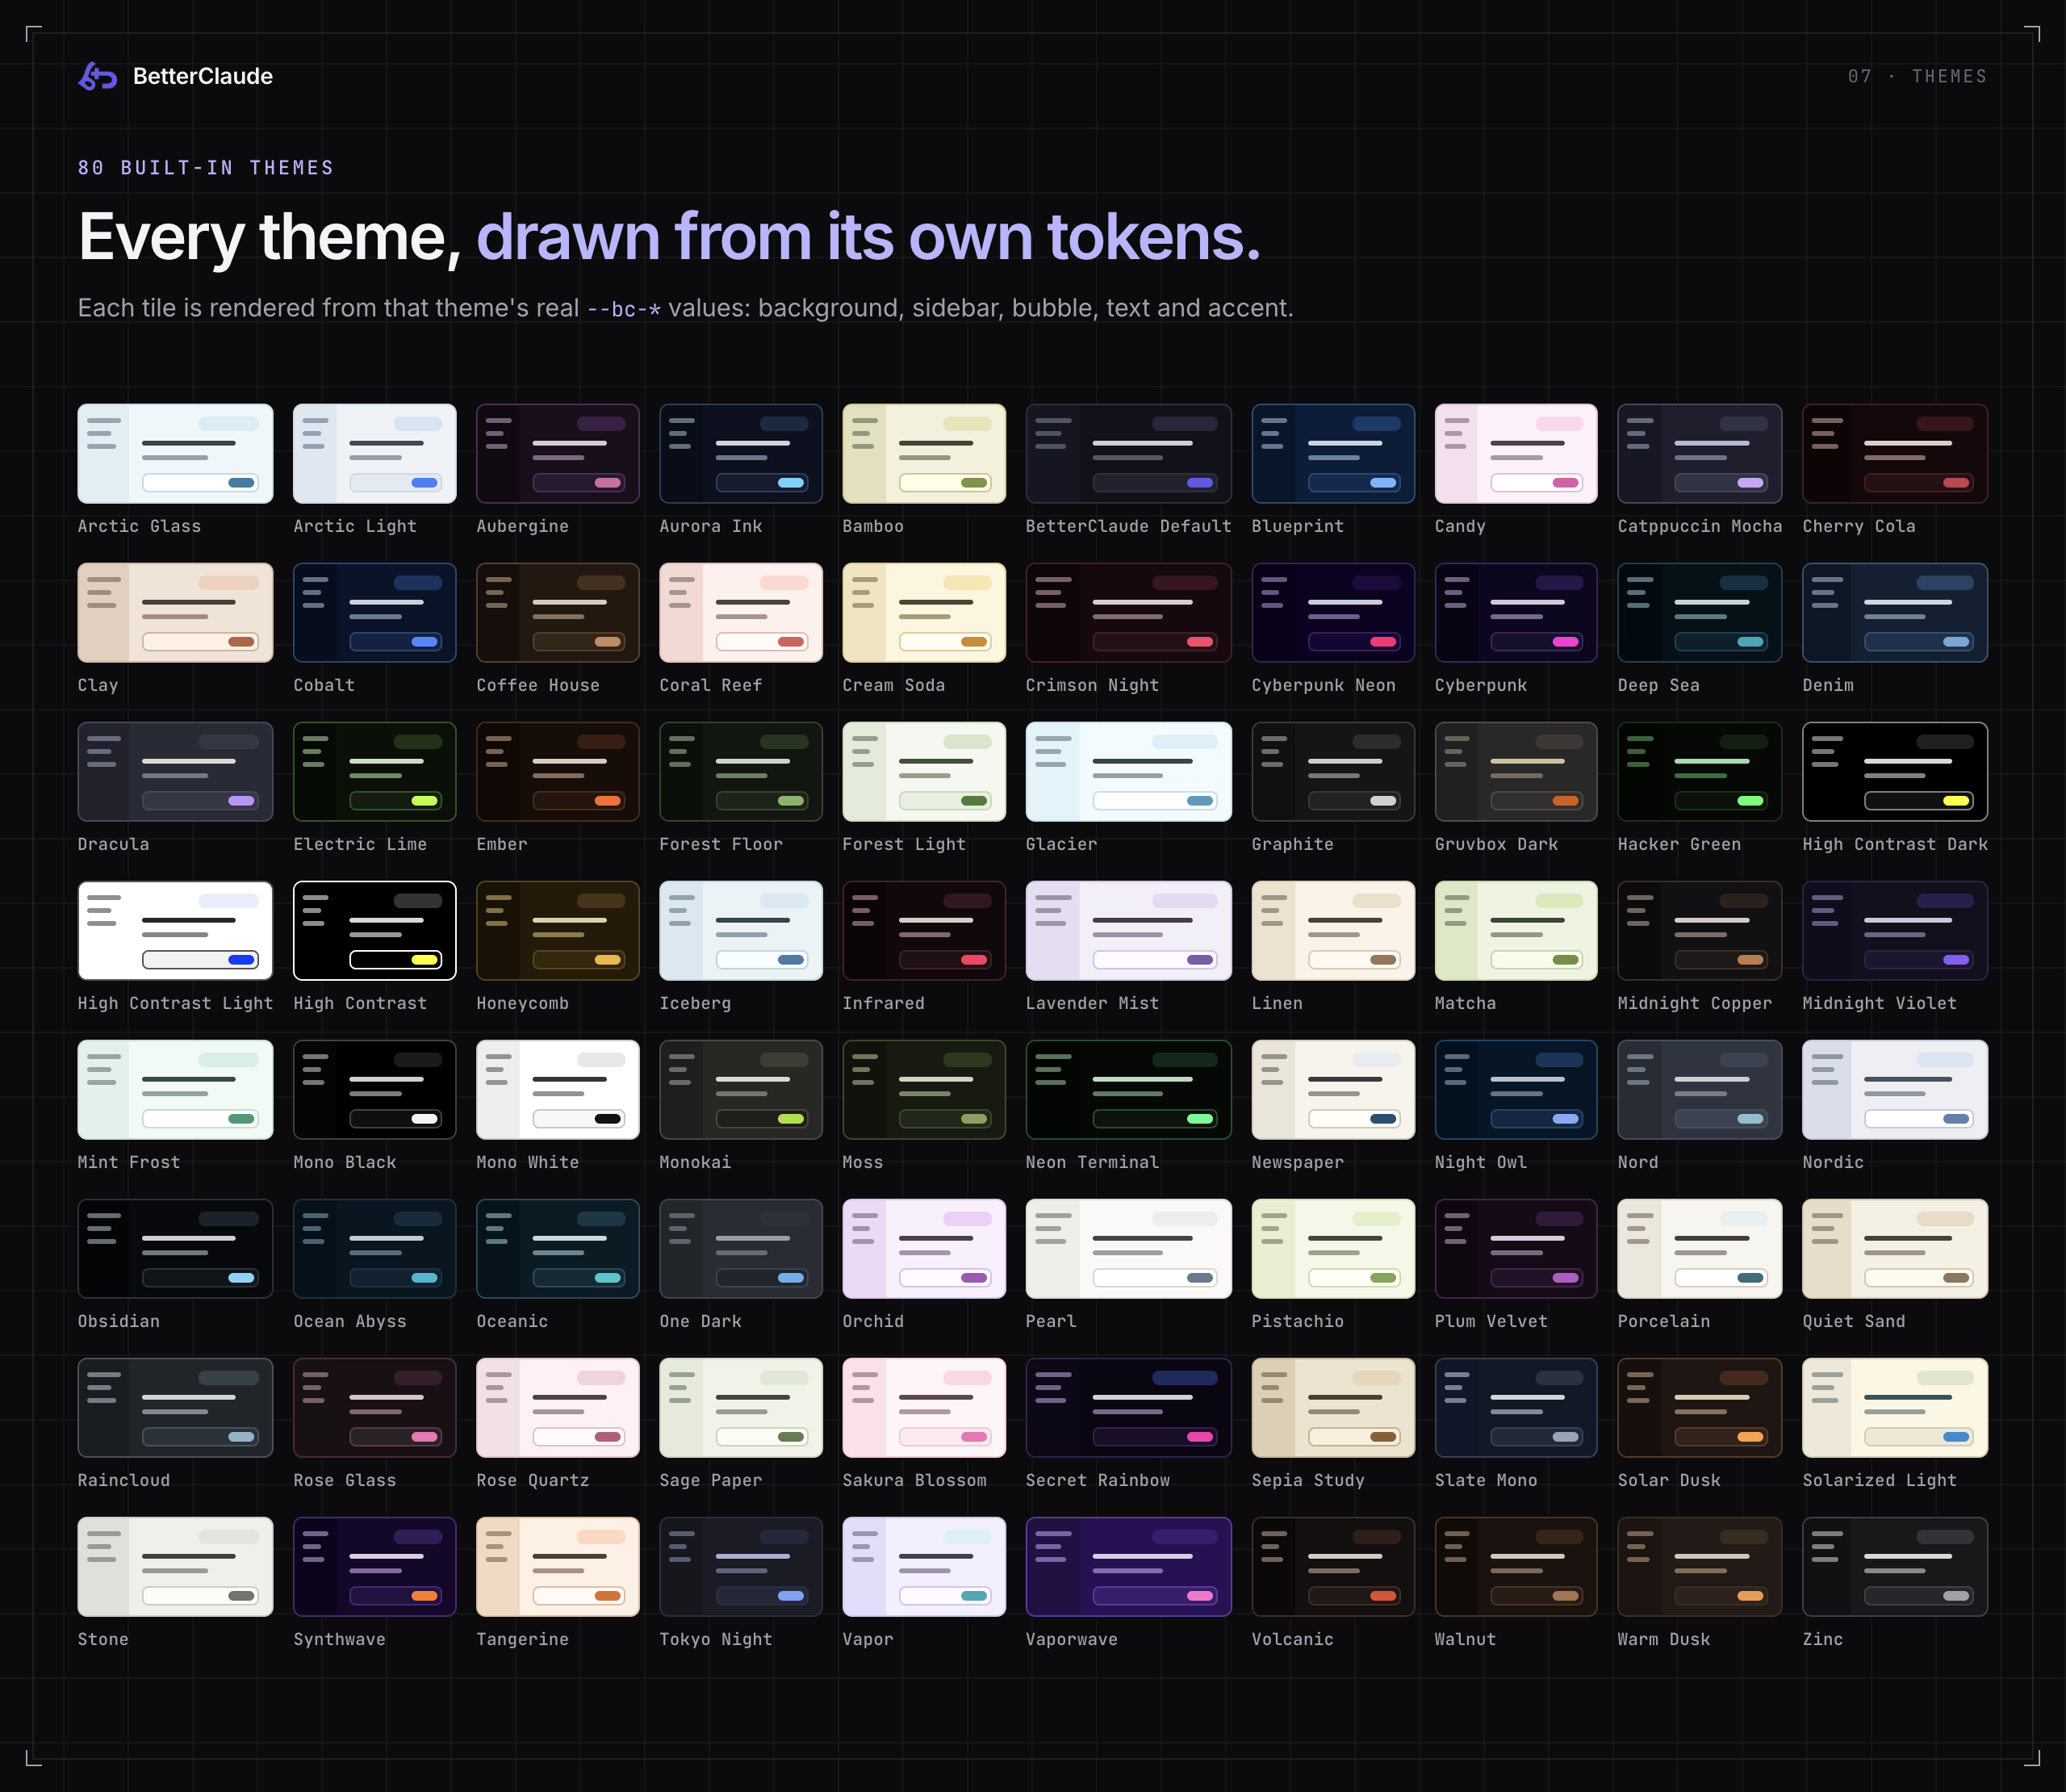Choose the Forest Floor theme preview
The height and width of the screenshot is (1792, 2066).
tap(741, 771)
